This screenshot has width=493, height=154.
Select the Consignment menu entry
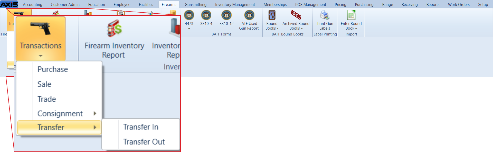59,113
